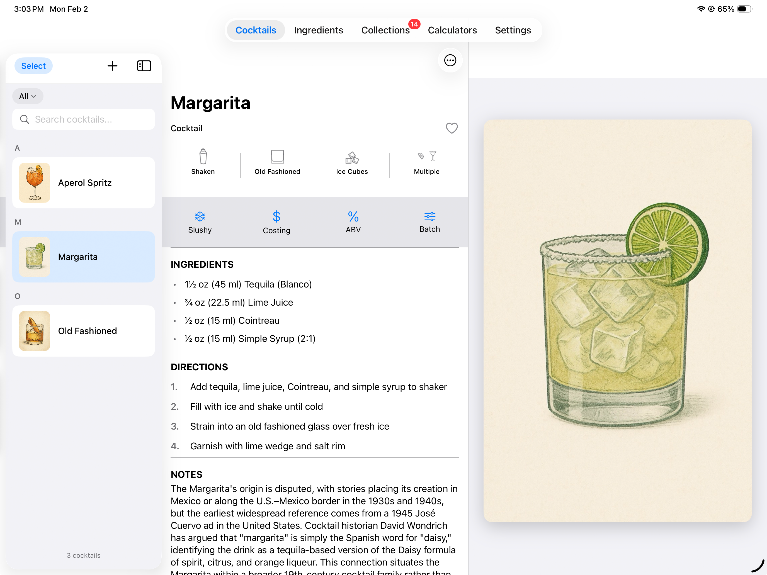Screen dimensions: 767x575
Task: Tap the Margarita list thumbnail
Action: (x=35, y=257)
